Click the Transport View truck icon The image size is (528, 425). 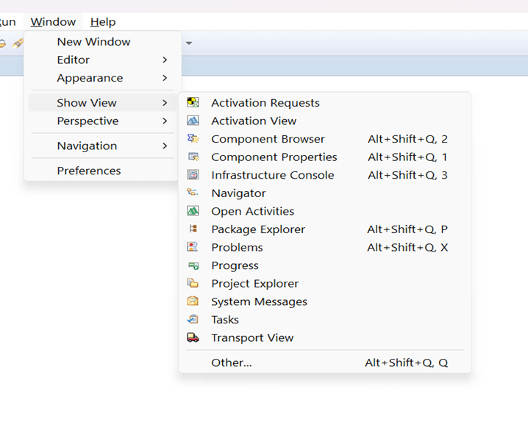(x=193, y=337)
